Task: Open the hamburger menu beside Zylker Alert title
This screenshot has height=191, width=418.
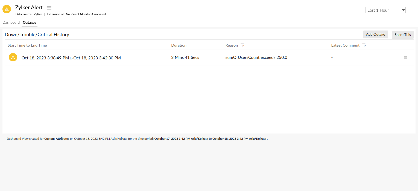Action: 49,8
